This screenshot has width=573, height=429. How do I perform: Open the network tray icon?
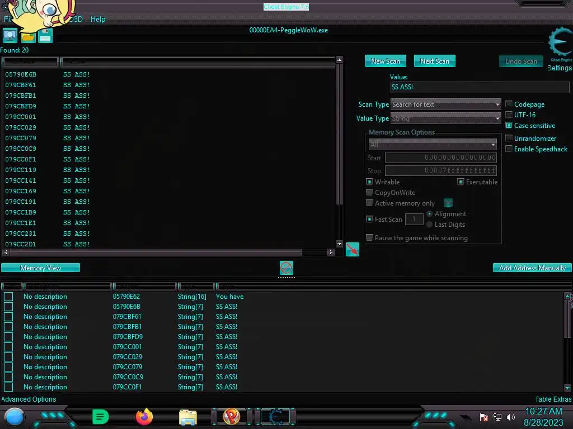[x=497, y=417]
